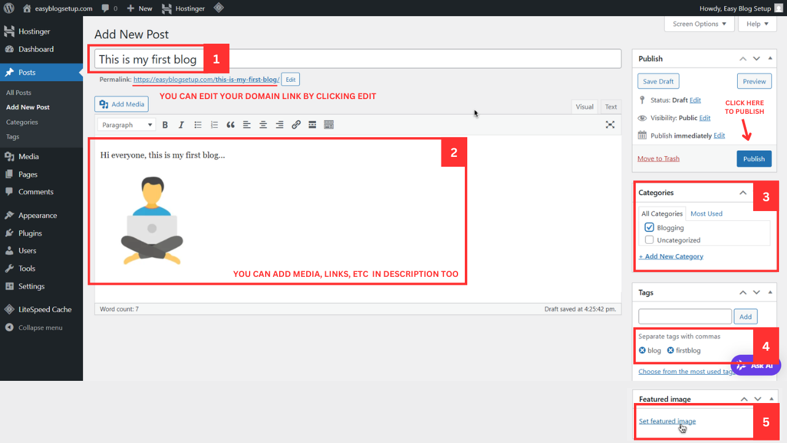This screenshot has height=443, width=787.
Task: Click Add tag button
Action: pyautogui.click(x=745, y=316)
